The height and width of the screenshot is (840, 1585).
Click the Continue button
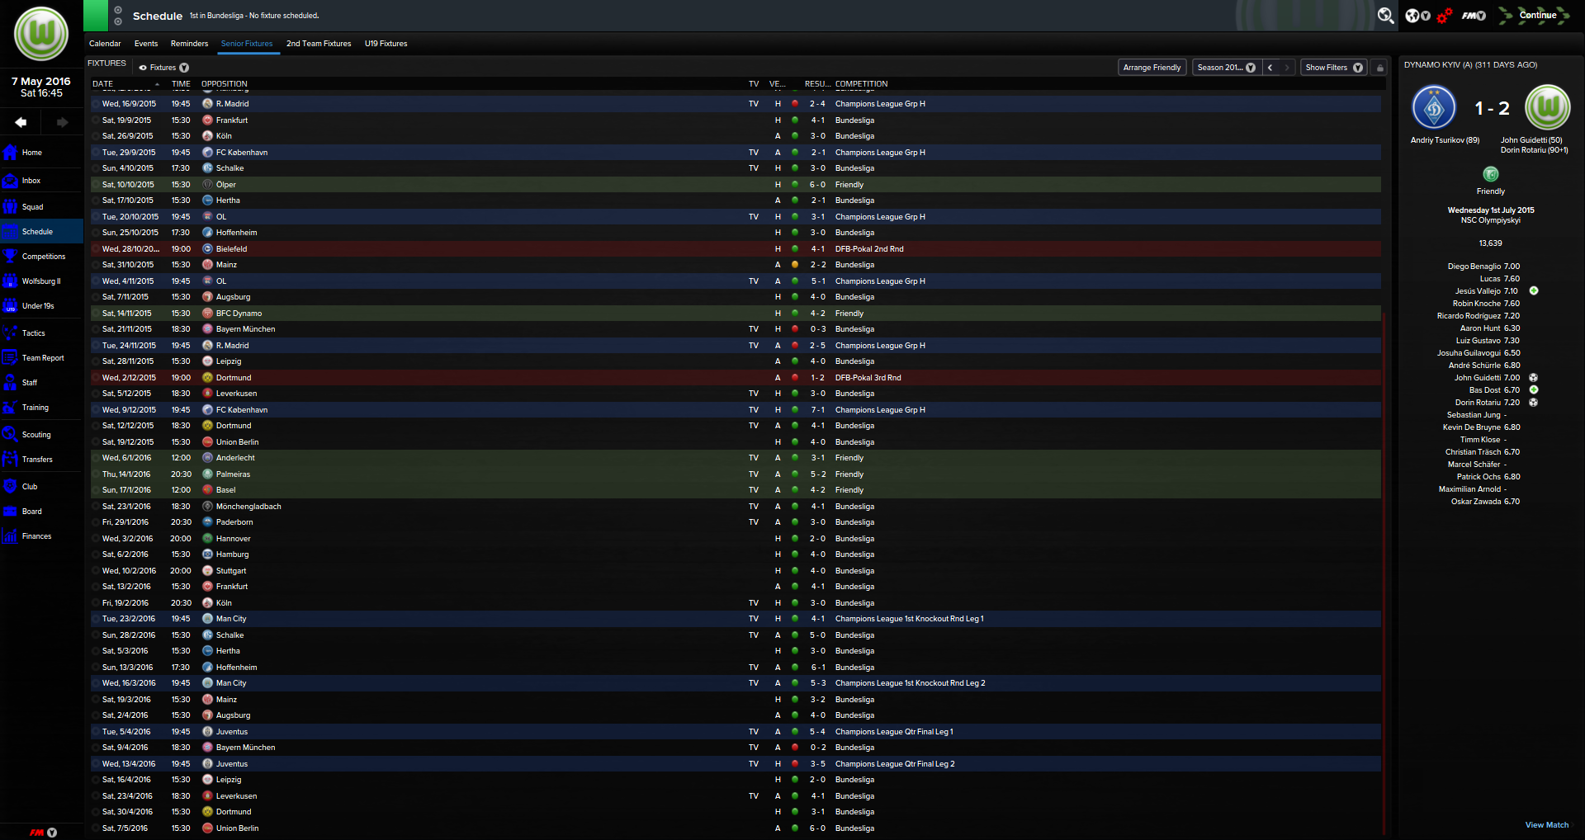click(x=1535, y=15)
